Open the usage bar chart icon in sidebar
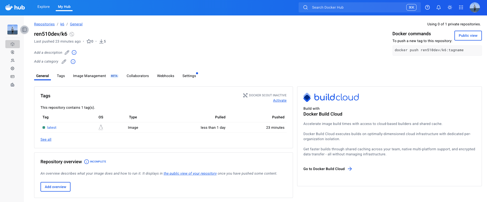 (x=12, y=85)
